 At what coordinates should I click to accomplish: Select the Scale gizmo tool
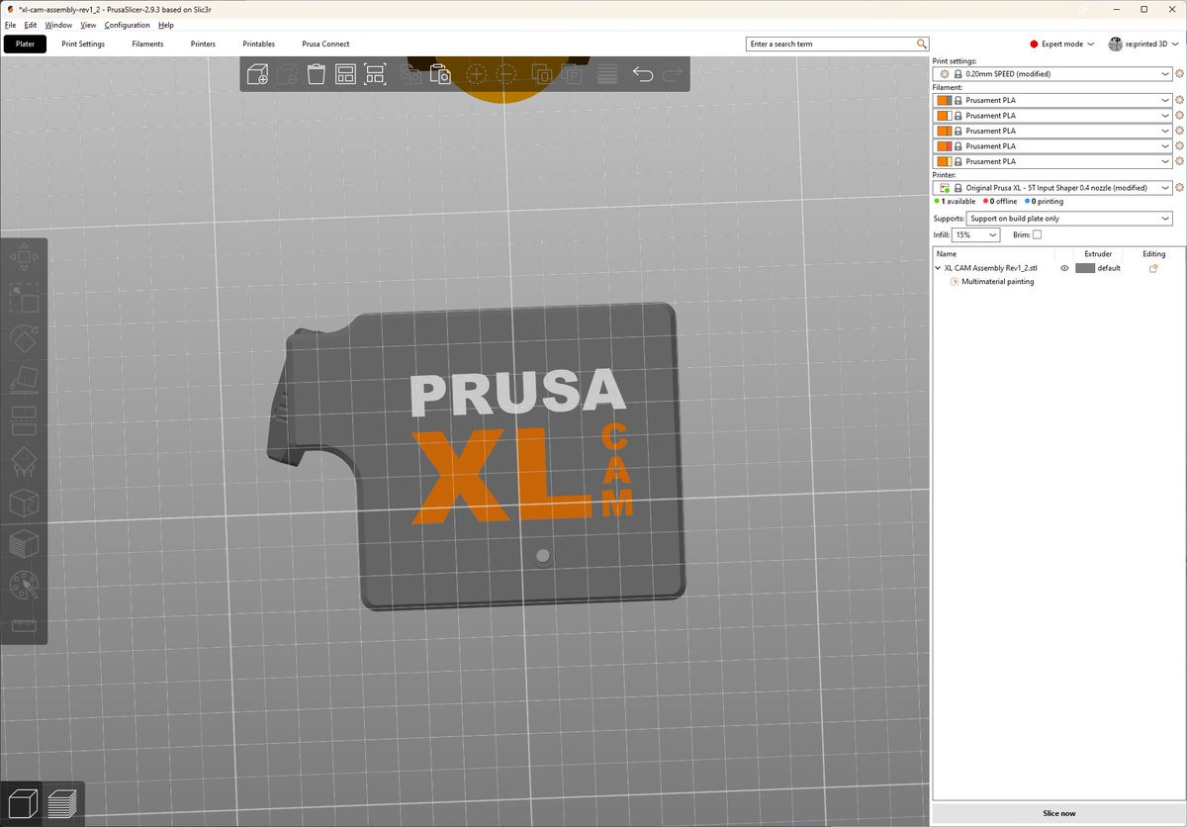(24, 297)
